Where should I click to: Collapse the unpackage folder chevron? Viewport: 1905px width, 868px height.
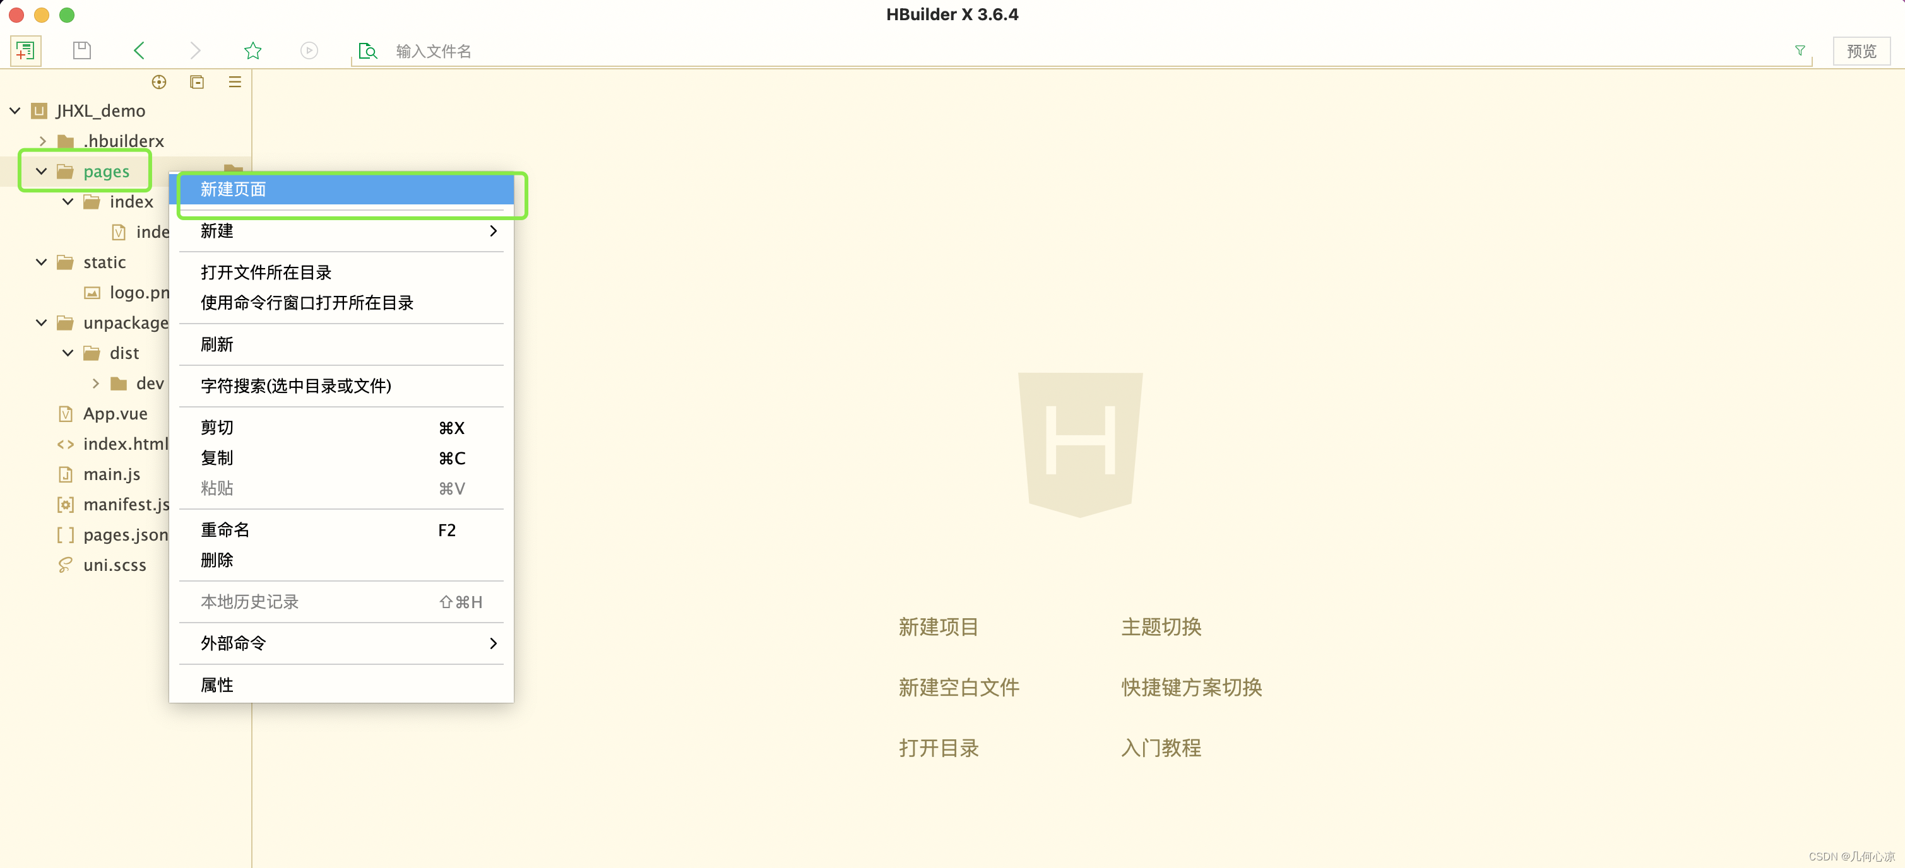42,323
